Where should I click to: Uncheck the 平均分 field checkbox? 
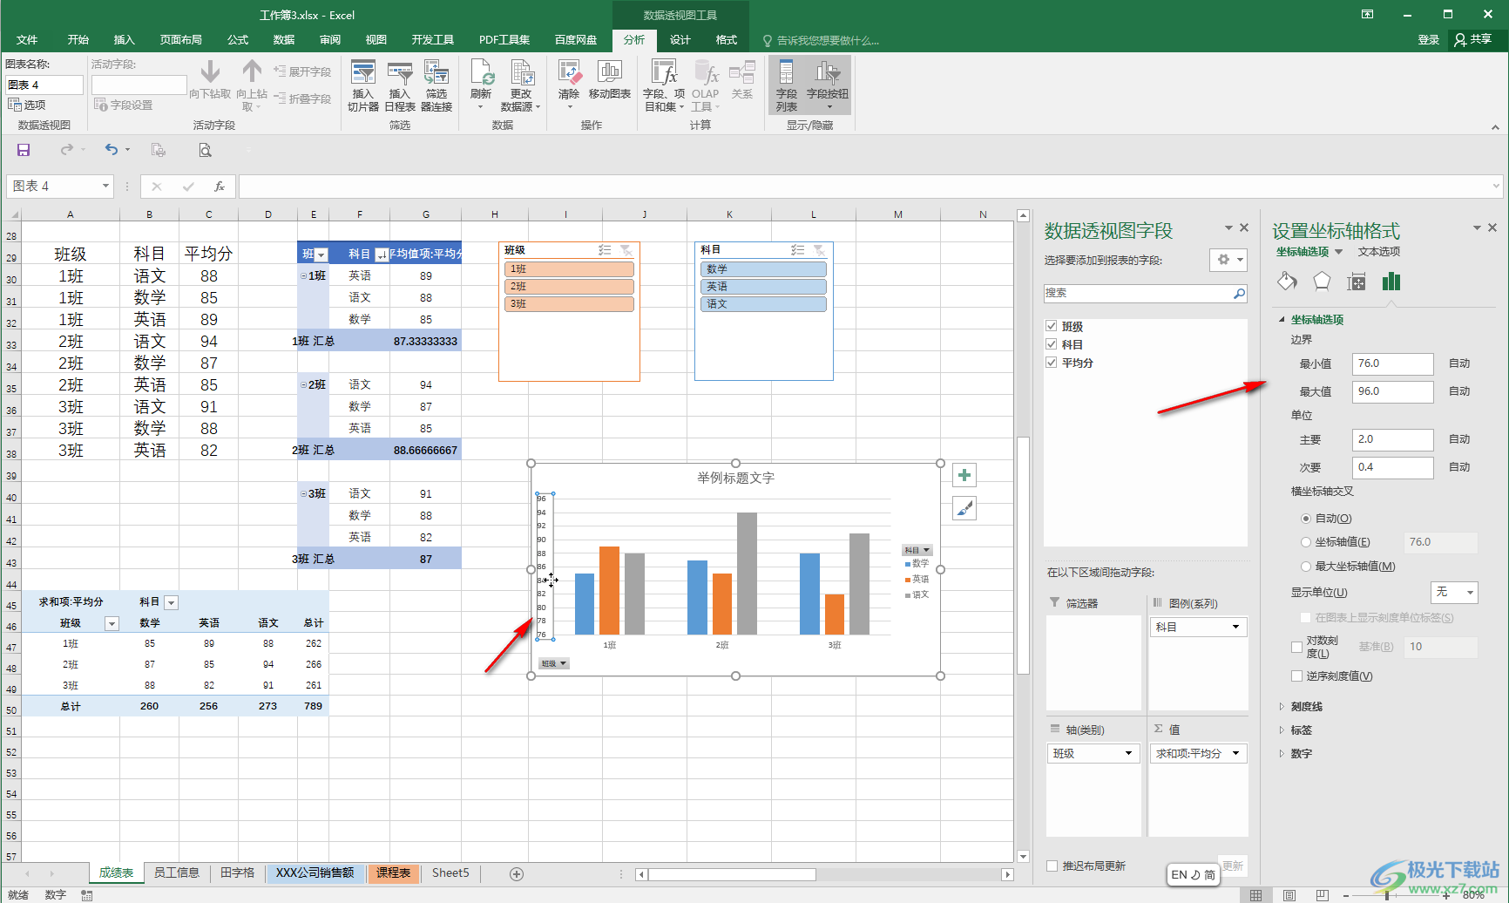click(x=1052, y=363)
